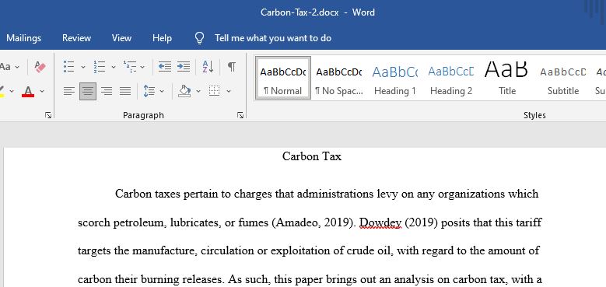The height and width of the screenshot is (287, 606).
Task: Open the Help ribbon tab
Action: (x=162, y=38)
